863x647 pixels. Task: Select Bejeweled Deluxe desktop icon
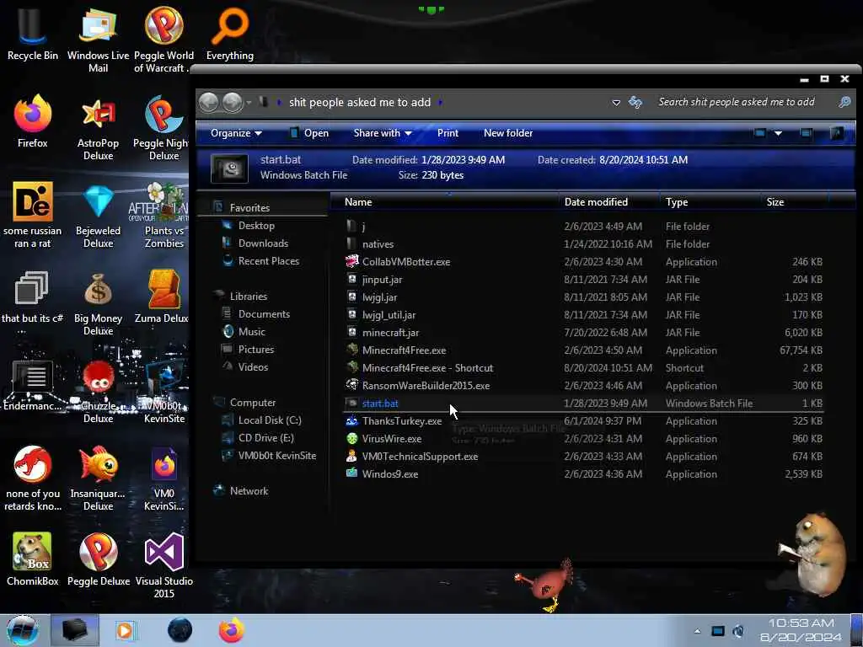click(x=98, y=216)
